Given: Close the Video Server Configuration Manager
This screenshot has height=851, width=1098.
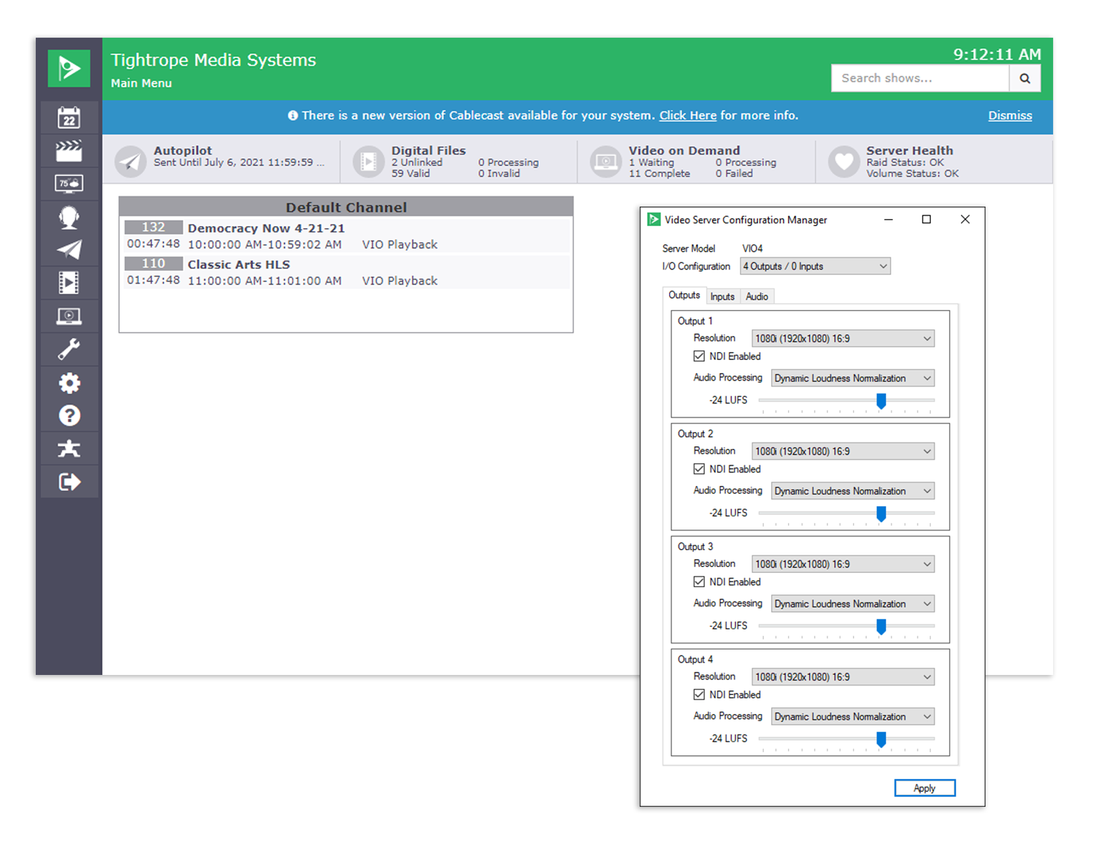Looking at the screenshot, I should point(965,220).
